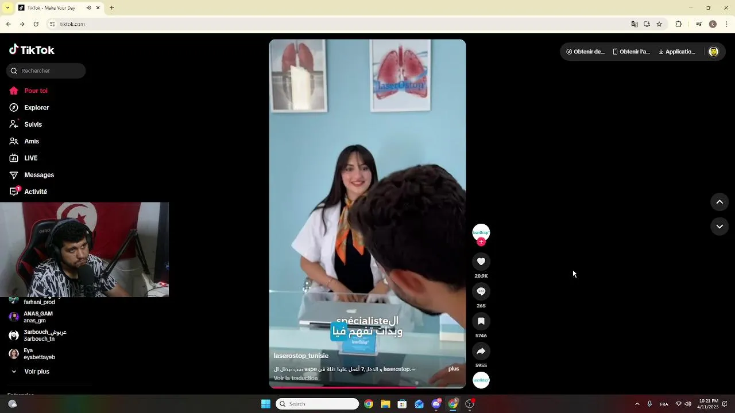This screenshot has width=735, height=413.
Task: Open 3arbouch_tn account
Action: tap(38, 336)
